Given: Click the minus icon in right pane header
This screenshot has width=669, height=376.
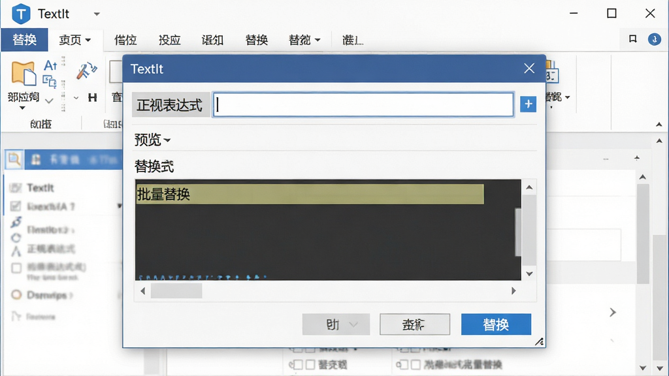Looking at the screenshot, I should click(606, 159).
